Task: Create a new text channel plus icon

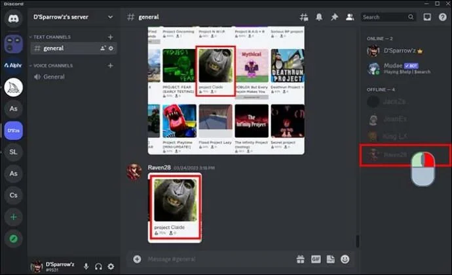Action: 110,37
